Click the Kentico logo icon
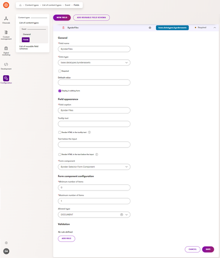Viewport: 220px width, 258px height. (6, 5)
